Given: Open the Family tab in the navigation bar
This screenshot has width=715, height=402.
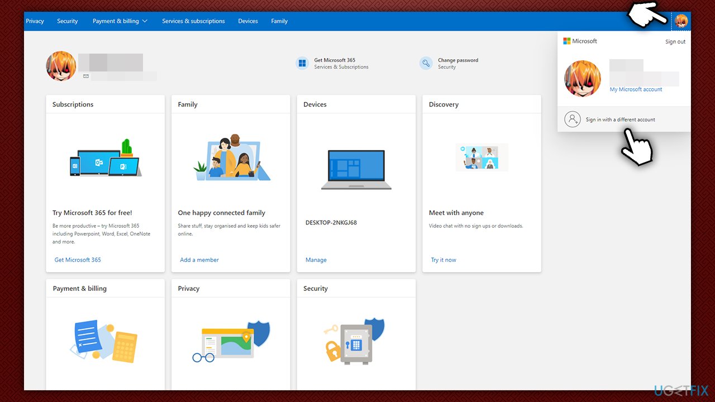Looking at the screenshot, I should coord(279,21).
